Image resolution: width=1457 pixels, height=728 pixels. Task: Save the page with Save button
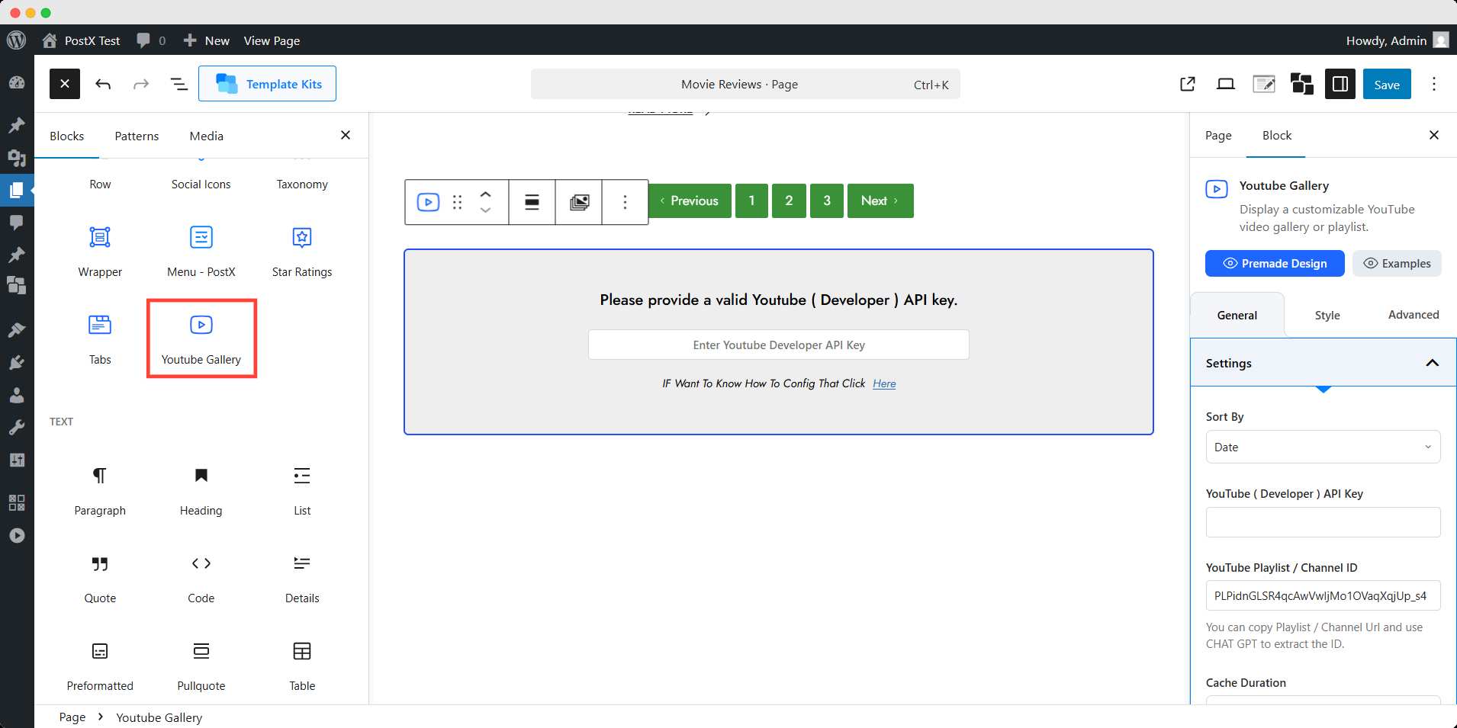pyautogui.click(x=1386, y=84)
